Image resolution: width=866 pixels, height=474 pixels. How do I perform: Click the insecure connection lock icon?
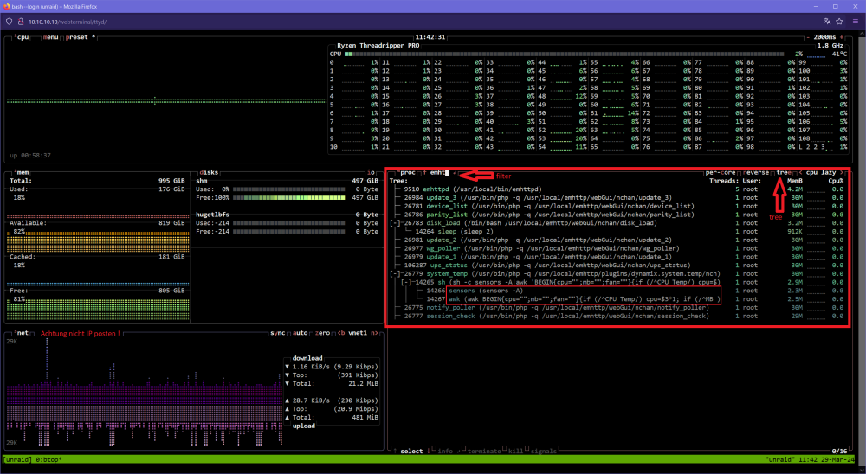(x=21, y=22)
